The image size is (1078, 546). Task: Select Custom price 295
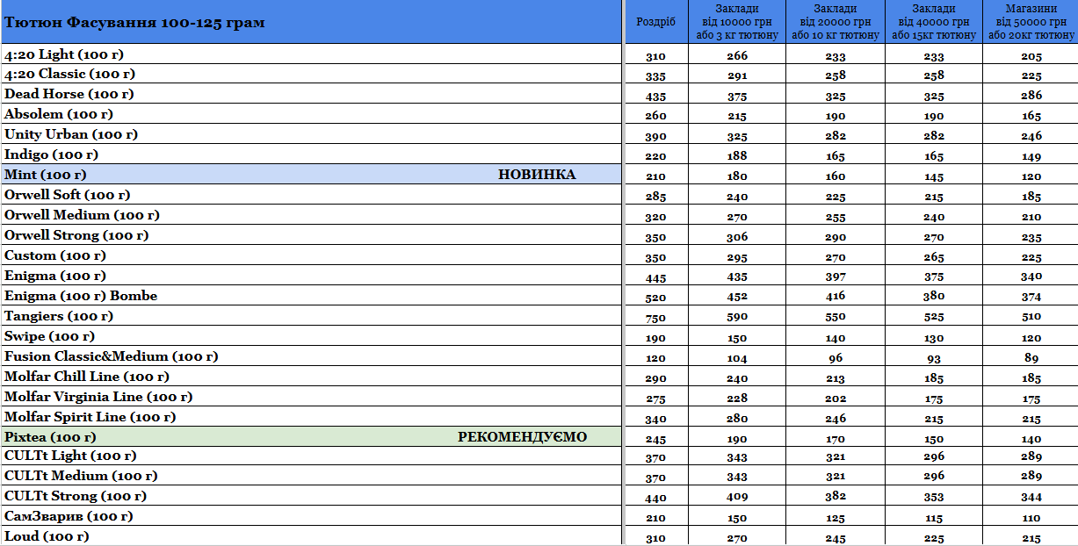[x=737, y=256]
